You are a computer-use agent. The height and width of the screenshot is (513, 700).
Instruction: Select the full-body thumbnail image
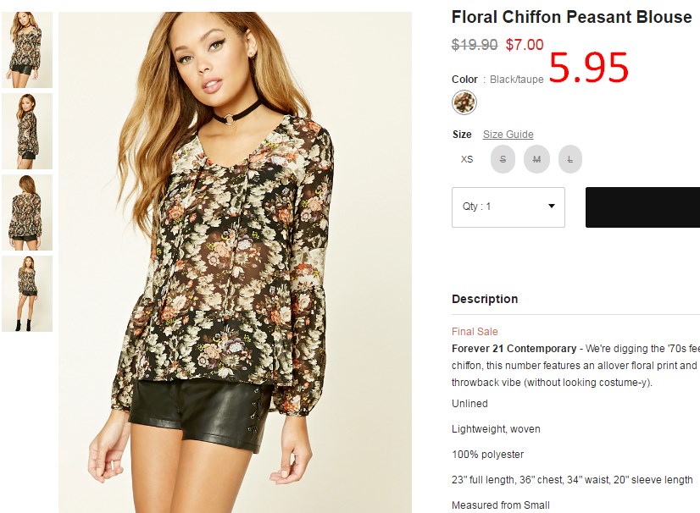[27, 294]
